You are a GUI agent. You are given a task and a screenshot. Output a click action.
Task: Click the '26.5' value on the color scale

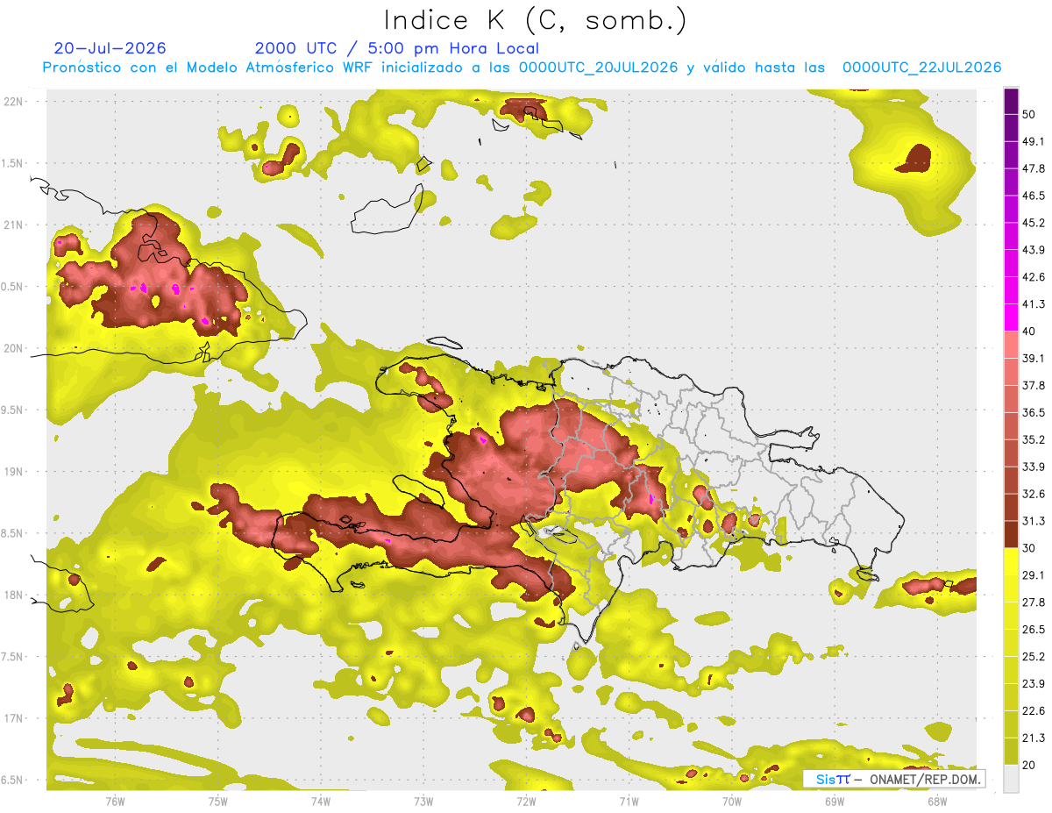1034,630
